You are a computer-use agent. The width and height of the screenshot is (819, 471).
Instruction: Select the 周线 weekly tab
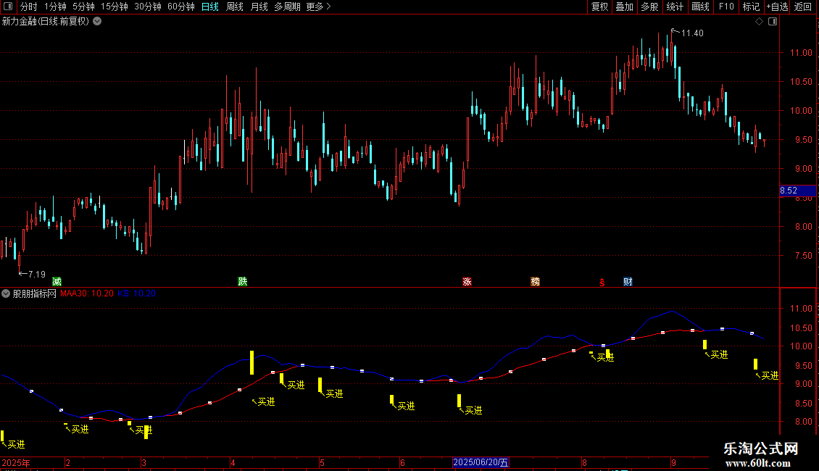tap(235, 7)
